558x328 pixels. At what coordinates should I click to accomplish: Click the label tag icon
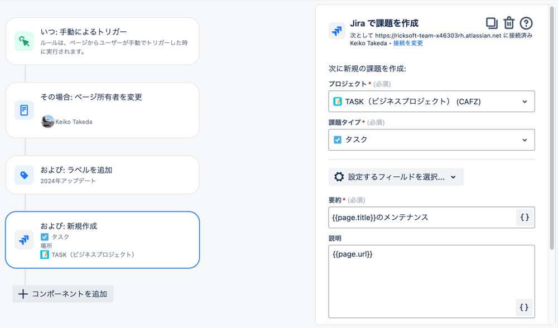[x=24, y=175]
